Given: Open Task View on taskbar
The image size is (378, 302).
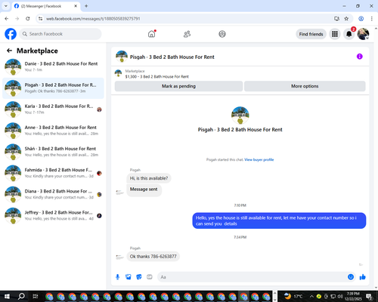Looking at the screenshot, I should (x=36, y=296).
